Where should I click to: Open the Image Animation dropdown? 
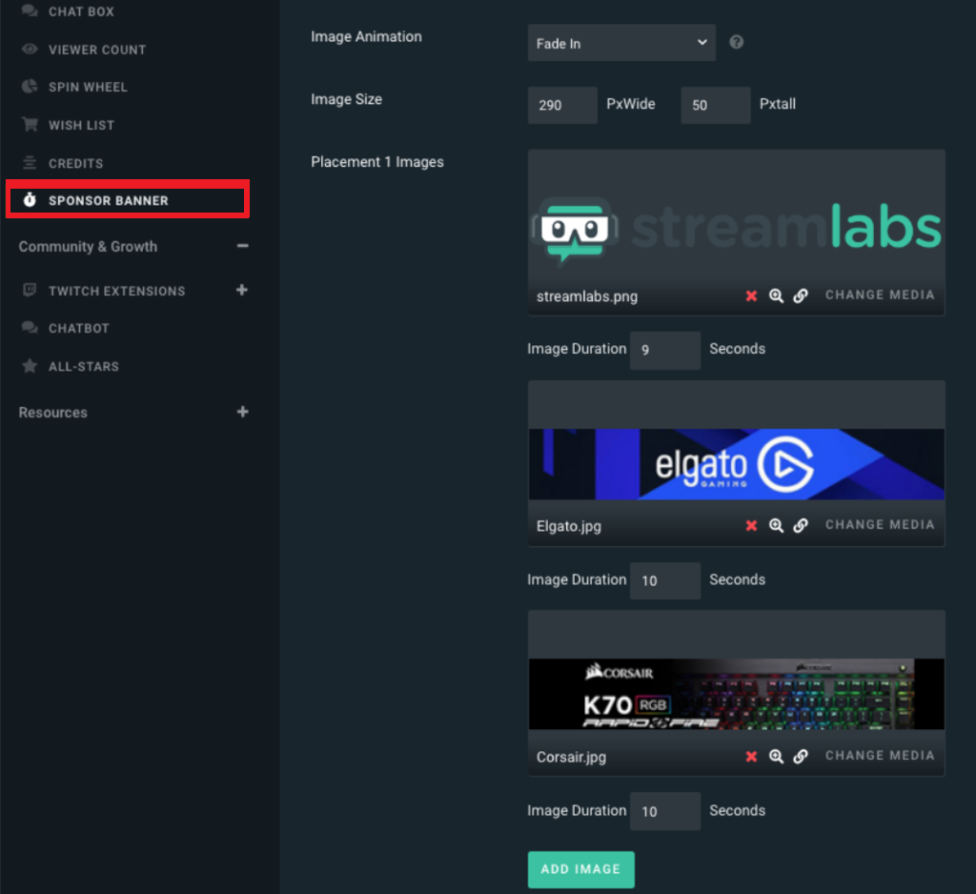[621, 43]
